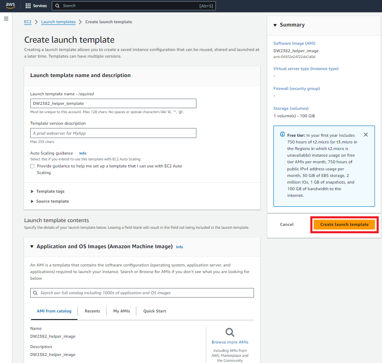Focus the Template version description field
This screenshot has height=363, width=382.
click(113, 133)
